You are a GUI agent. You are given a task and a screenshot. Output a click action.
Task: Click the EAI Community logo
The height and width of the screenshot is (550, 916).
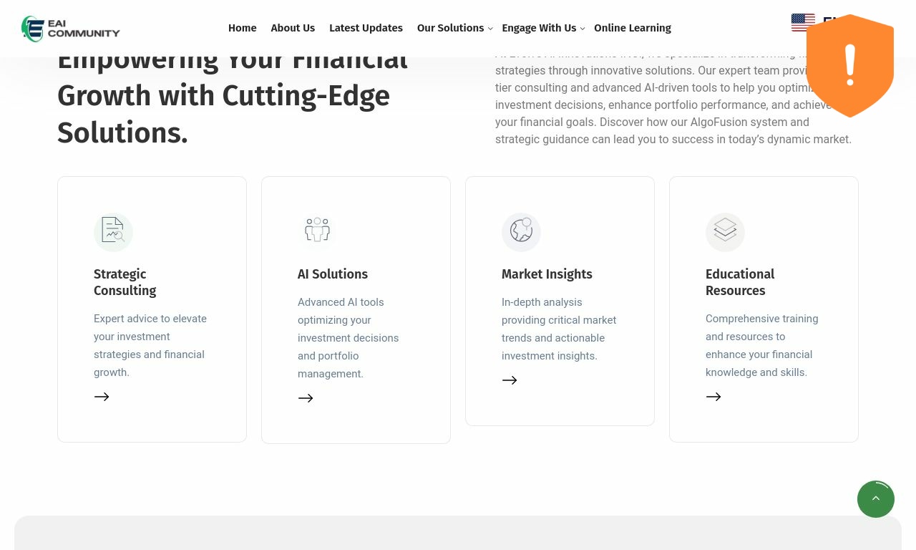(71, 29)
